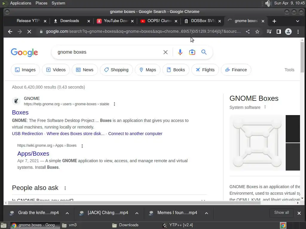Search by image with camera icon
This screenshot has height=229, width=306.
point(192,52)
